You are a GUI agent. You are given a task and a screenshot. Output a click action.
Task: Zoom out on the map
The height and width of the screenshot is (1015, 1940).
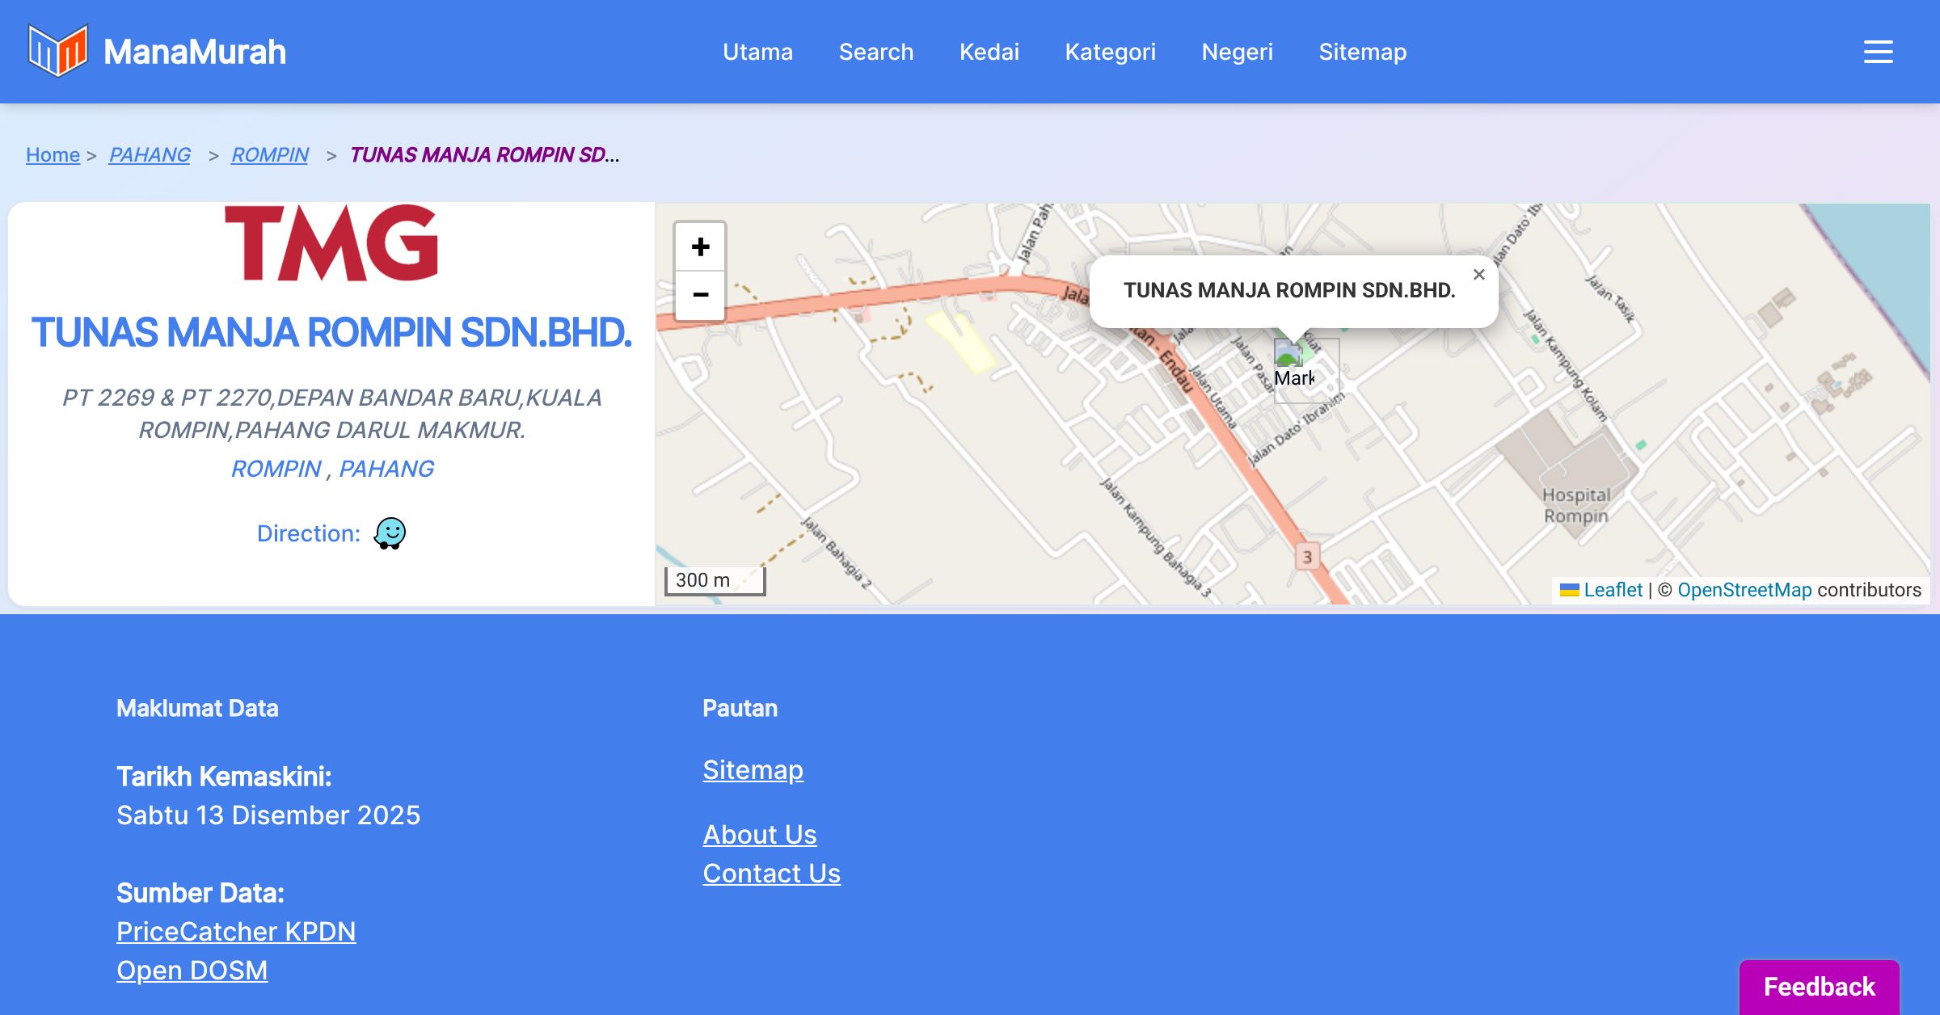700,295
